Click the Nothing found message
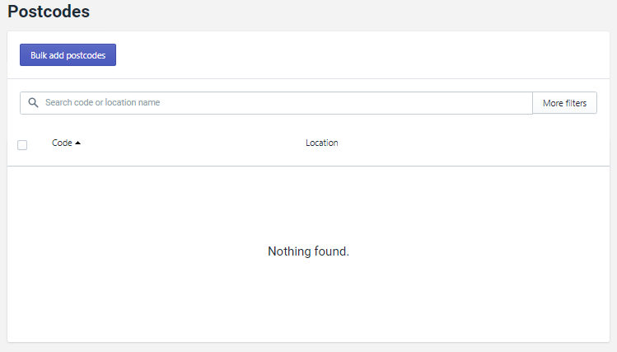 pyautogui.click(x=308, y=251)
